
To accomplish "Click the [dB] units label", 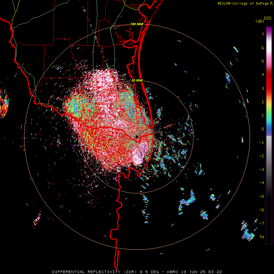I will click(260, 21).
